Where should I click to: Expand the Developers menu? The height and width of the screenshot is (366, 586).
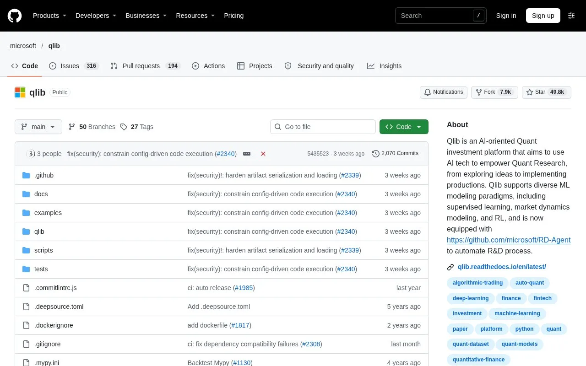coord(96,16)
